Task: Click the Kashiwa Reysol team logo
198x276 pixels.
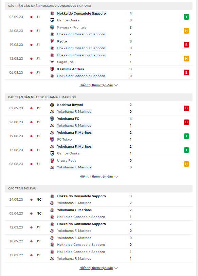Action: pos(52,105)
